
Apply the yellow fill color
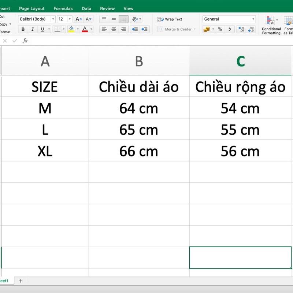[x=71, y=29]
